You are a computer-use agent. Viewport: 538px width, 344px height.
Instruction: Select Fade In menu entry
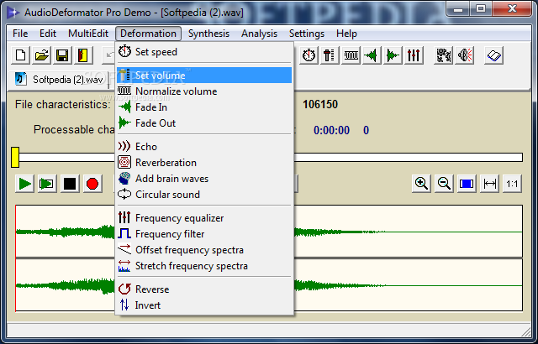click(204, 107)
